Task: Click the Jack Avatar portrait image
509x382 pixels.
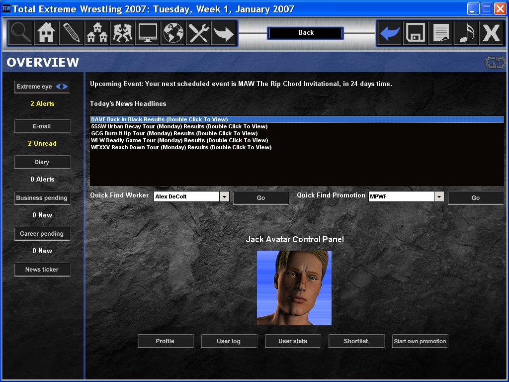Action: [294, 288]
